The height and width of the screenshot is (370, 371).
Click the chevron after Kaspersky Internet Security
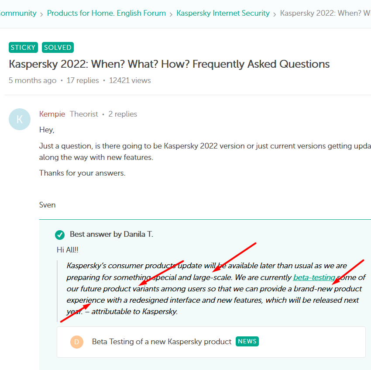275,14
